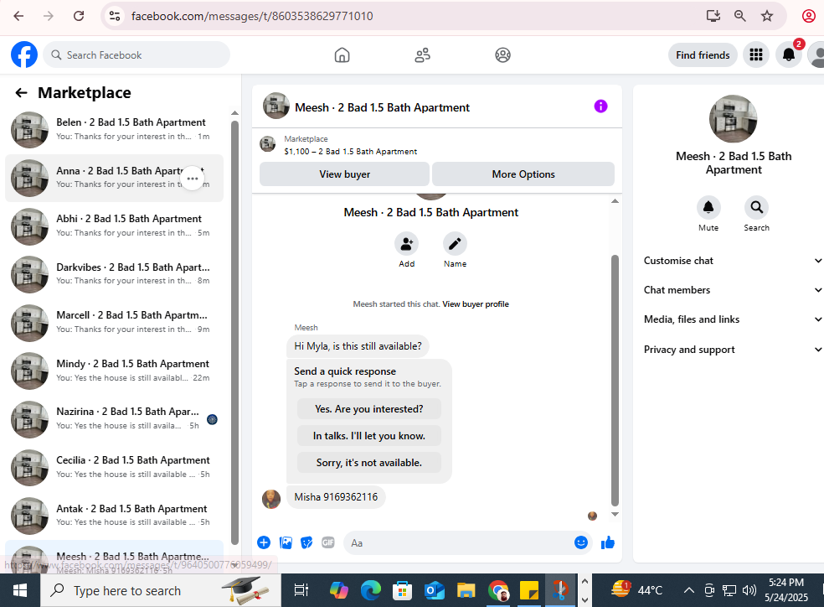Open Chrome from the taskbar
This screenshot has height=607, width=824.
click(x=498, y=590)
